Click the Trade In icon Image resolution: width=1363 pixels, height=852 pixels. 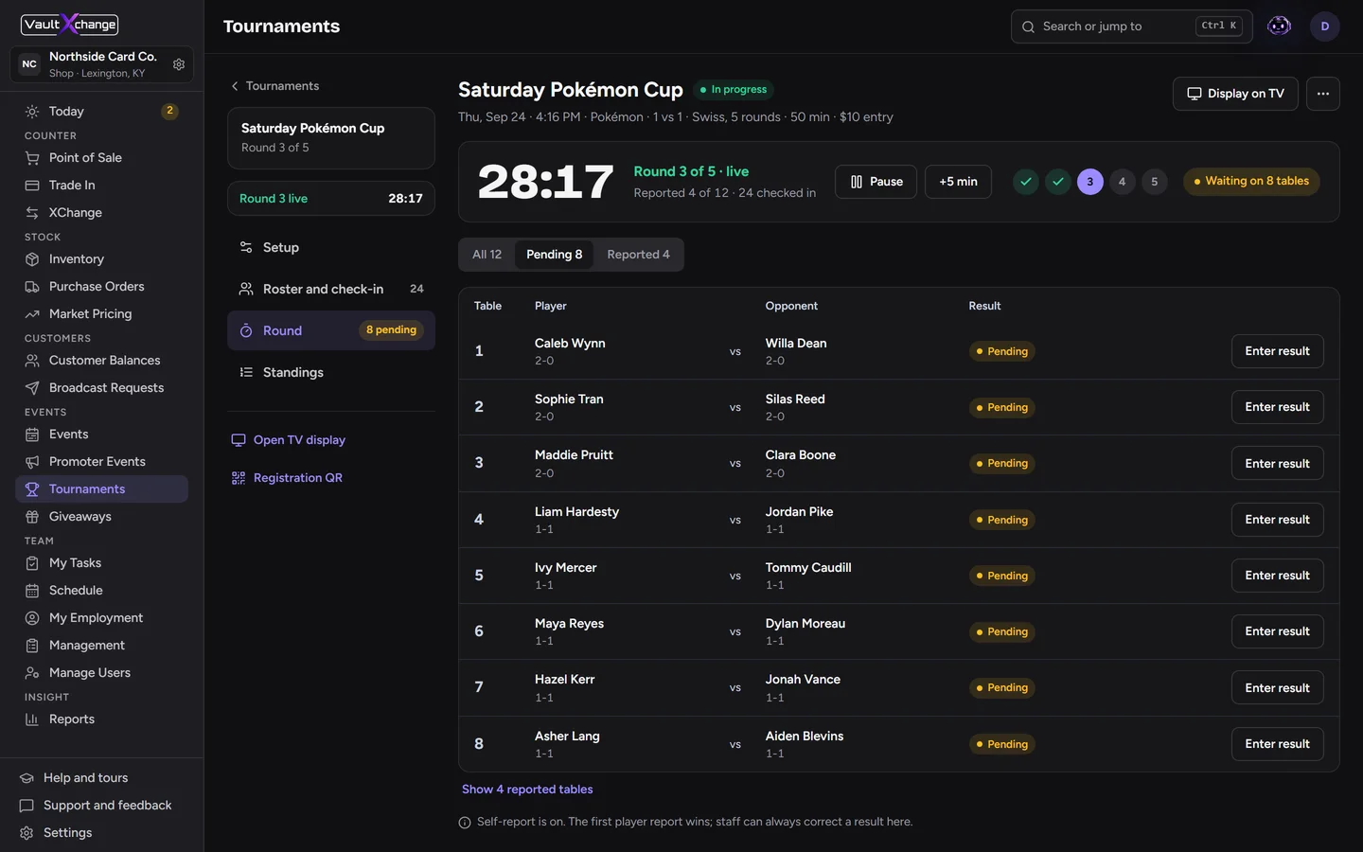tap(32, 185)
